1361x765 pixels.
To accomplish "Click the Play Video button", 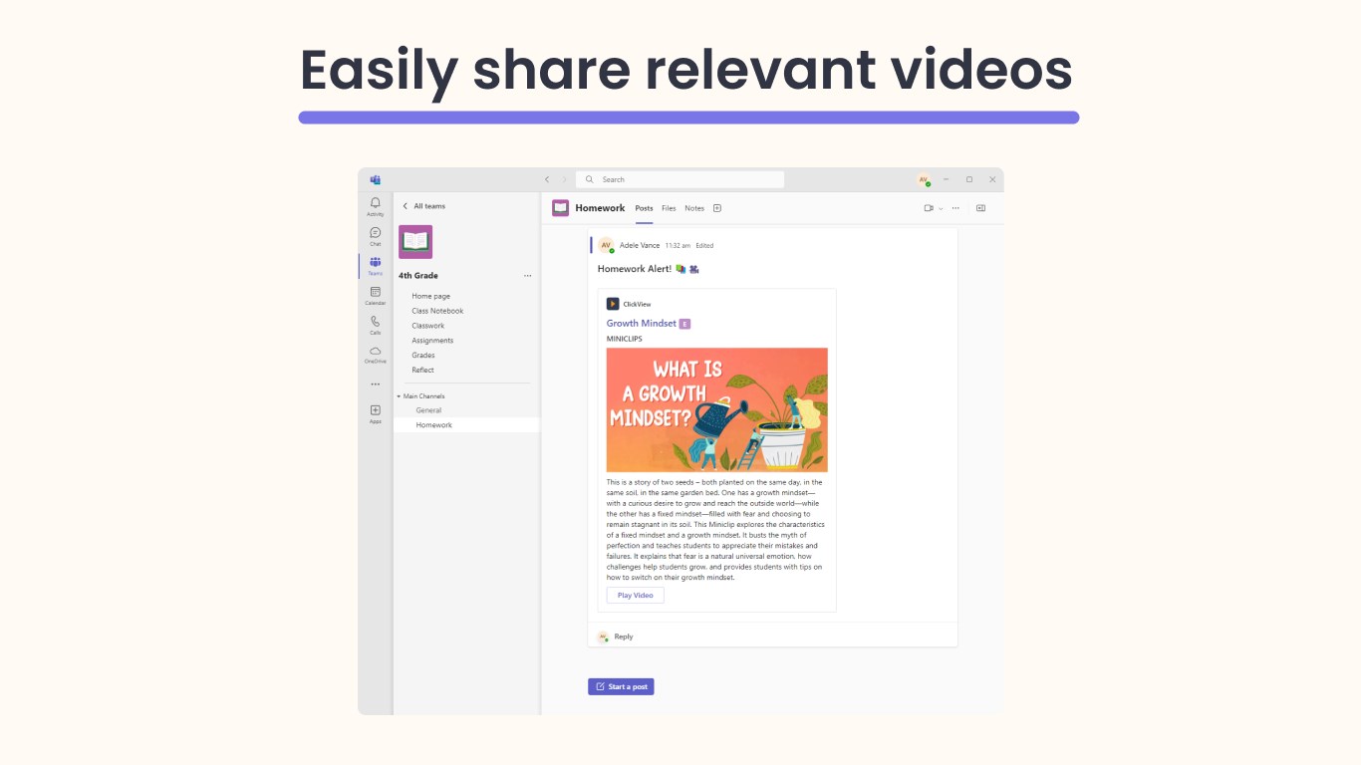I will 636,596.
